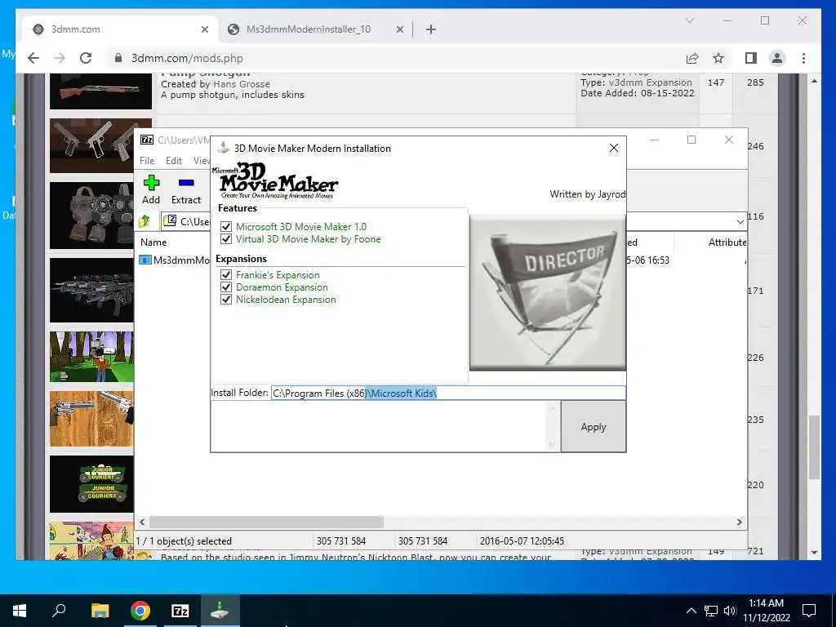
Task: Open File Explorer from the taskbar
Action: click(x=100, y=611)
